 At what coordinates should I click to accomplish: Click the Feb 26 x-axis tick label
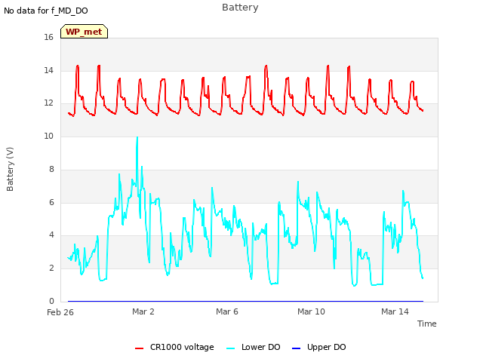click(x=60, y=312)
